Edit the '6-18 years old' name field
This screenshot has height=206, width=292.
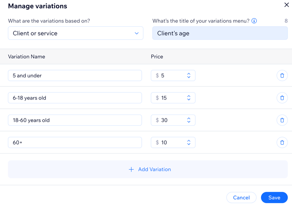pyautogui.click(x=75, y=98)
